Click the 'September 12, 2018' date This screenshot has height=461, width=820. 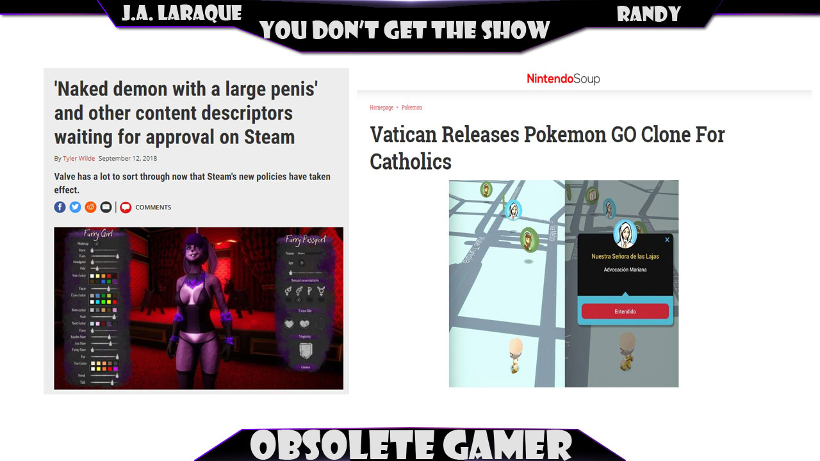127,158
